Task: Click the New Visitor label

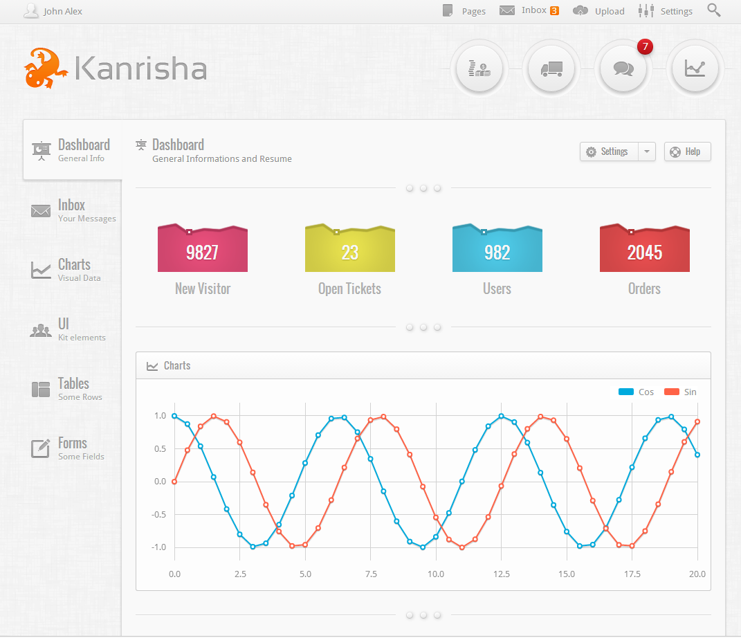Action: click(x=203, y=289)
